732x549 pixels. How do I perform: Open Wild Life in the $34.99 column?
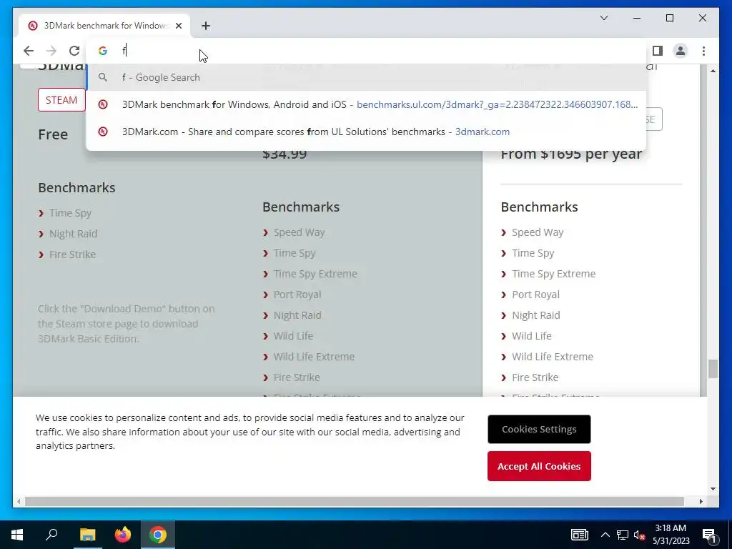tap(293, 336)
